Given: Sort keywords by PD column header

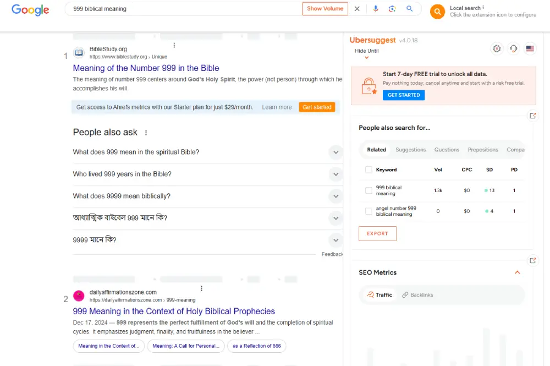Looking at the screenshot, I should pos(514,170).
